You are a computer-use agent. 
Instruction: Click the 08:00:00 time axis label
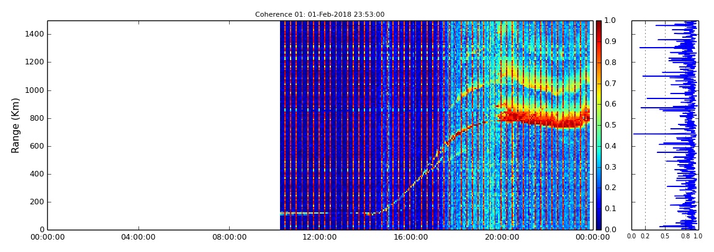229,237
